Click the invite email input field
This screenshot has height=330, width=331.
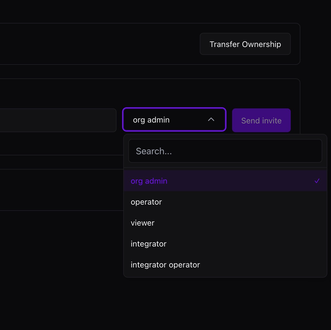coord(58,120)
